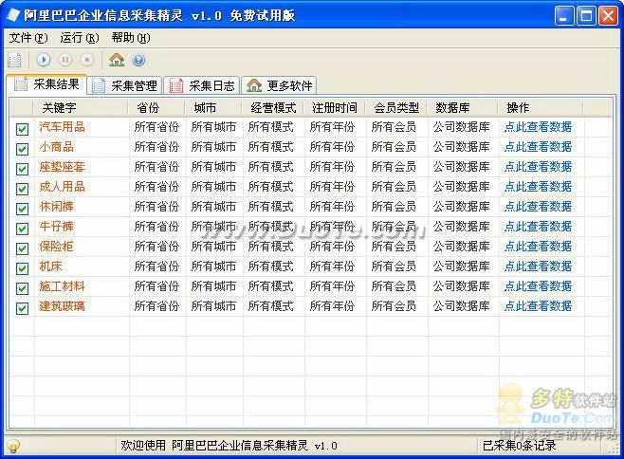The width and height of the screenshot is (624, 459).
Task: Click the new document toolbar icon
Action: pos(15,60)
